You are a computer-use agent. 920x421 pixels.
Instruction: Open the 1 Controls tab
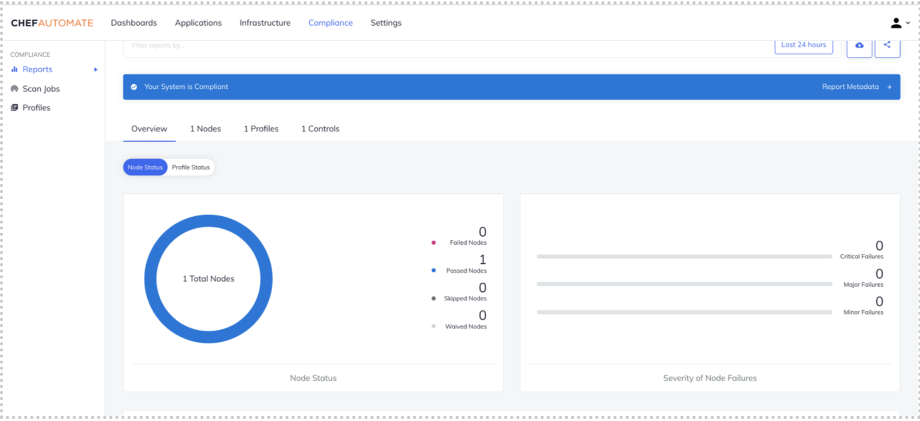320,129
